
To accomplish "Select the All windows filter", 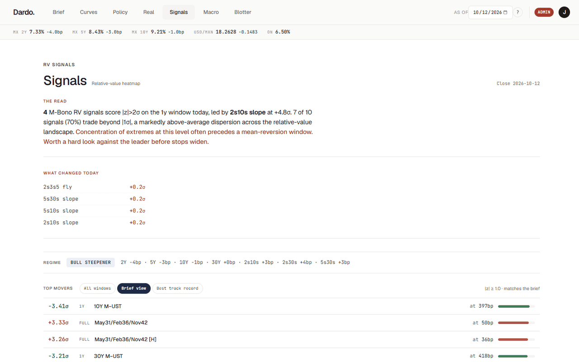I will point(97,288).
